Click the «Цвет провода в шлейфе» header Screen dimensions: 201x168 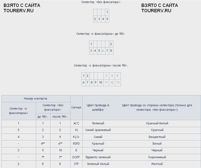coord(98,107)
